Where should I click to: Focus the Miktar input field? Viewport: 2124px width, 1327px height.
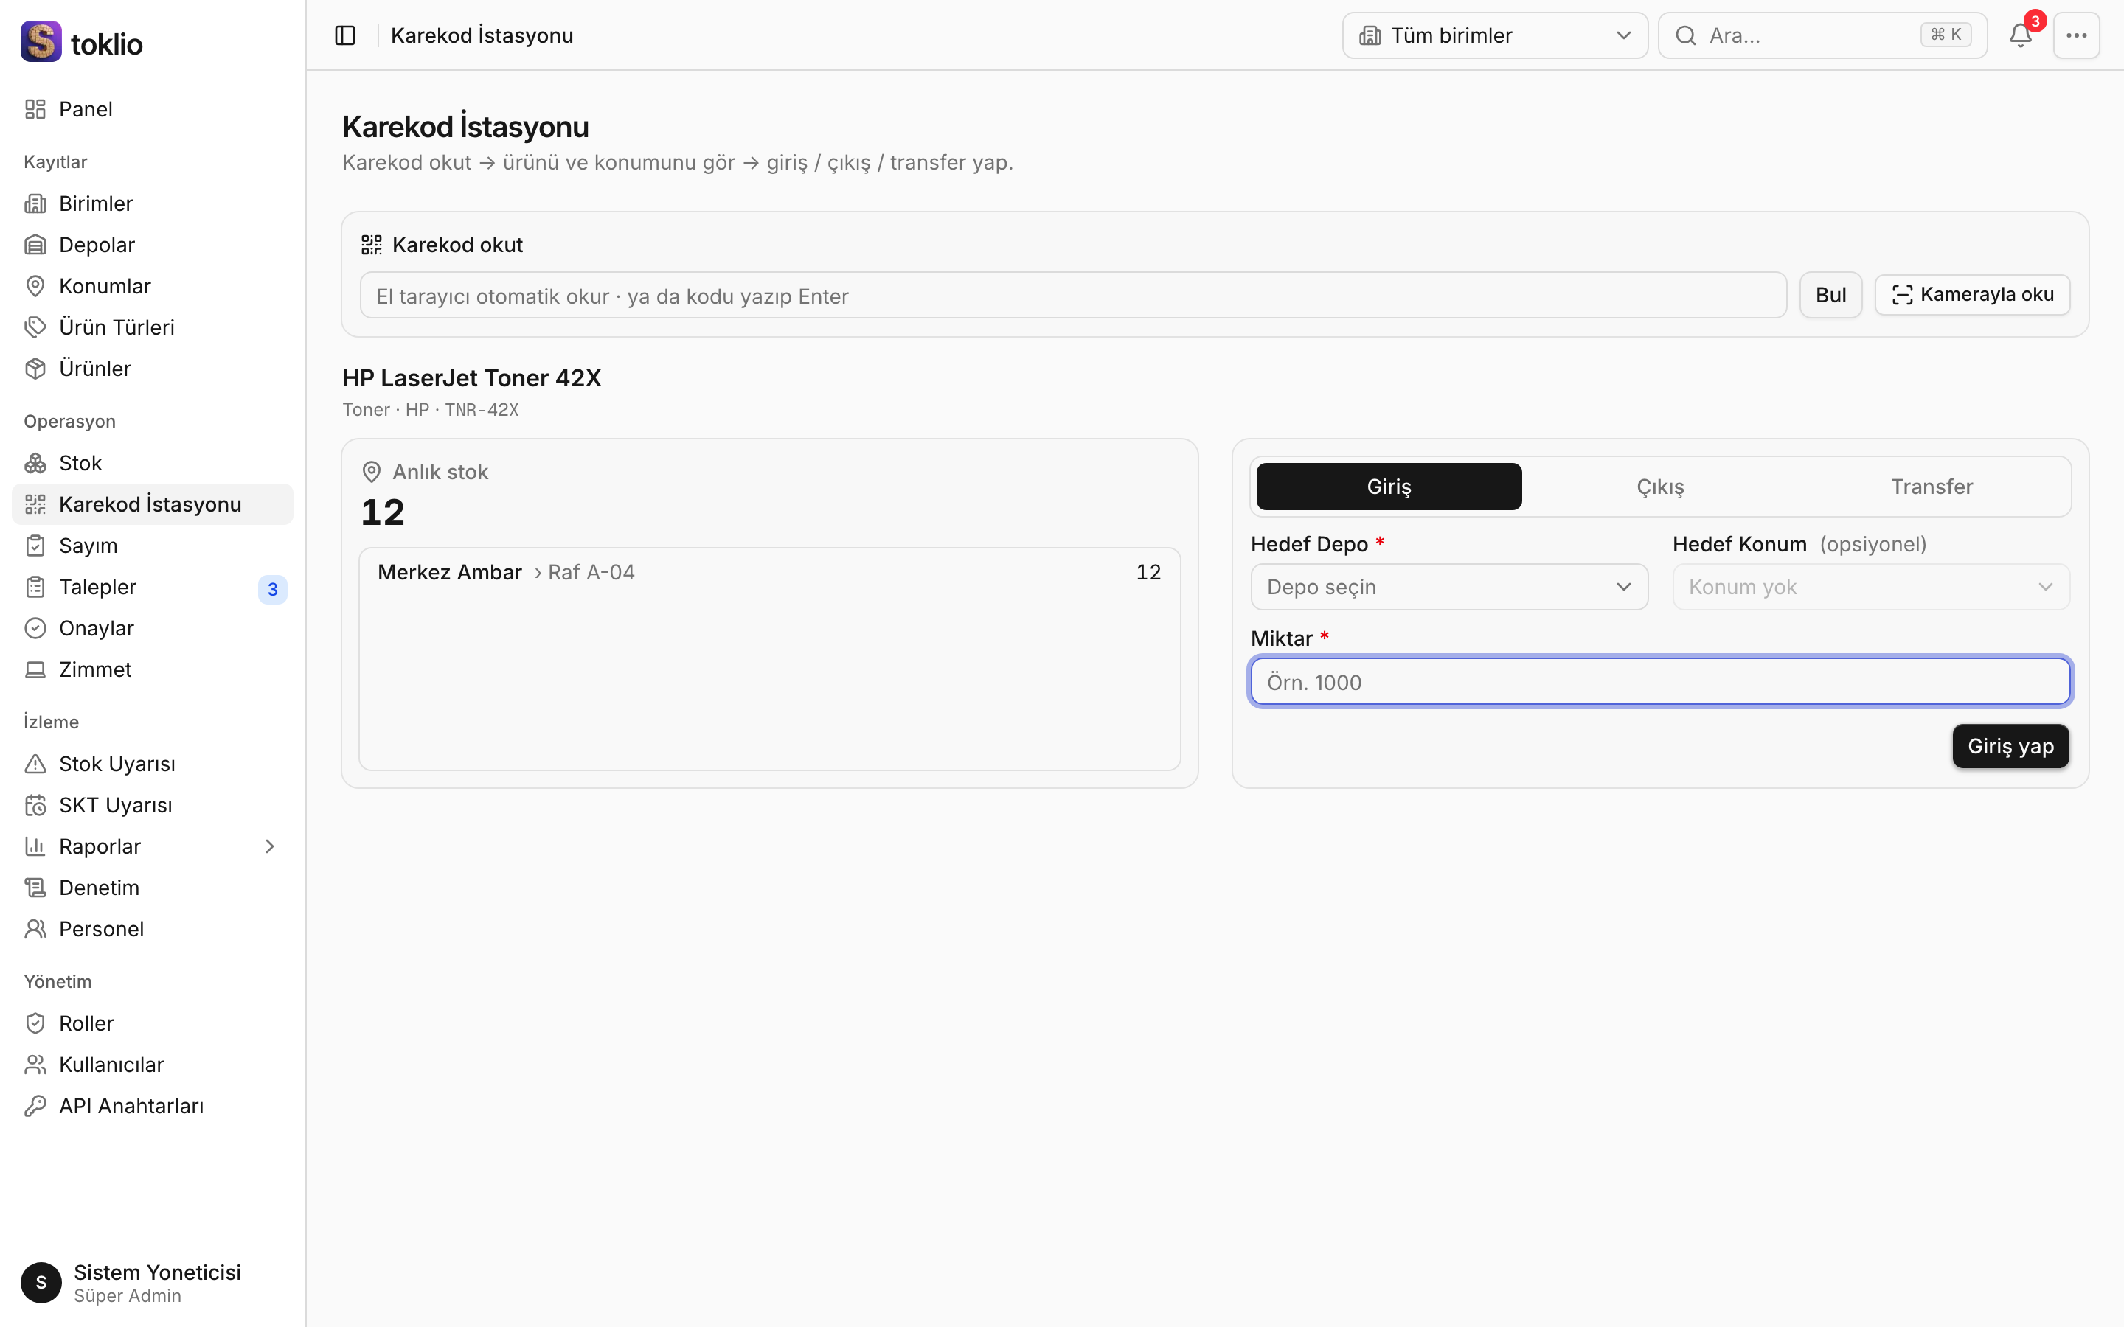1661,682
